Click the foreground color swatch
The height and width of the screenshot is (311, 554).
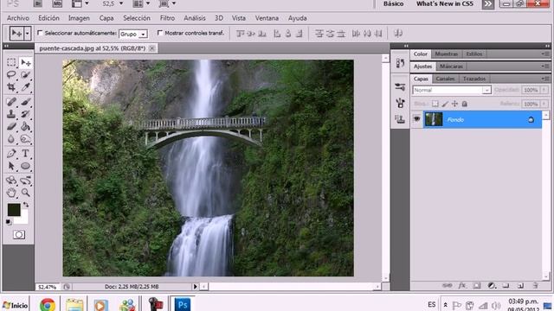14,210
